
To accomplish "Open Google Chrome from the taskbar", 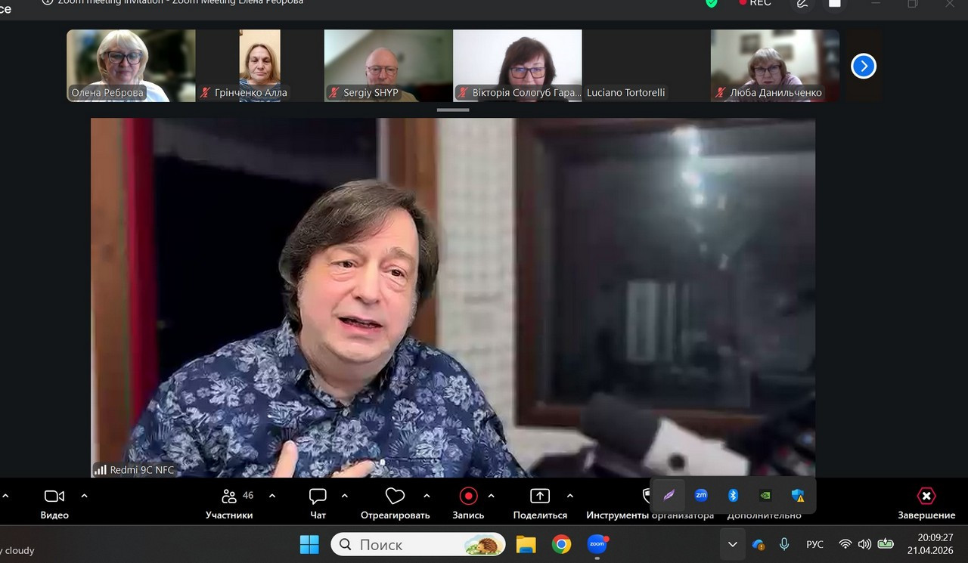I will [x=561, y=544].
